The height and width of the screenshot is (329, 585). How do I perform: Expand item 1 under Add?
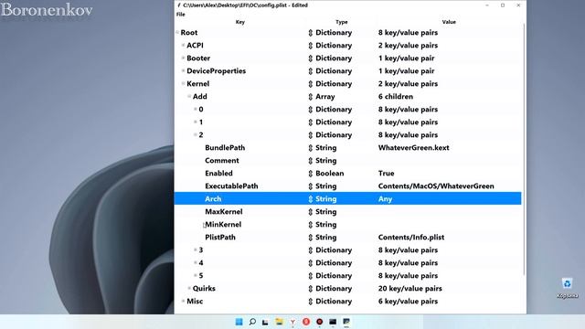pyautogui.click(x=195, y=122)
